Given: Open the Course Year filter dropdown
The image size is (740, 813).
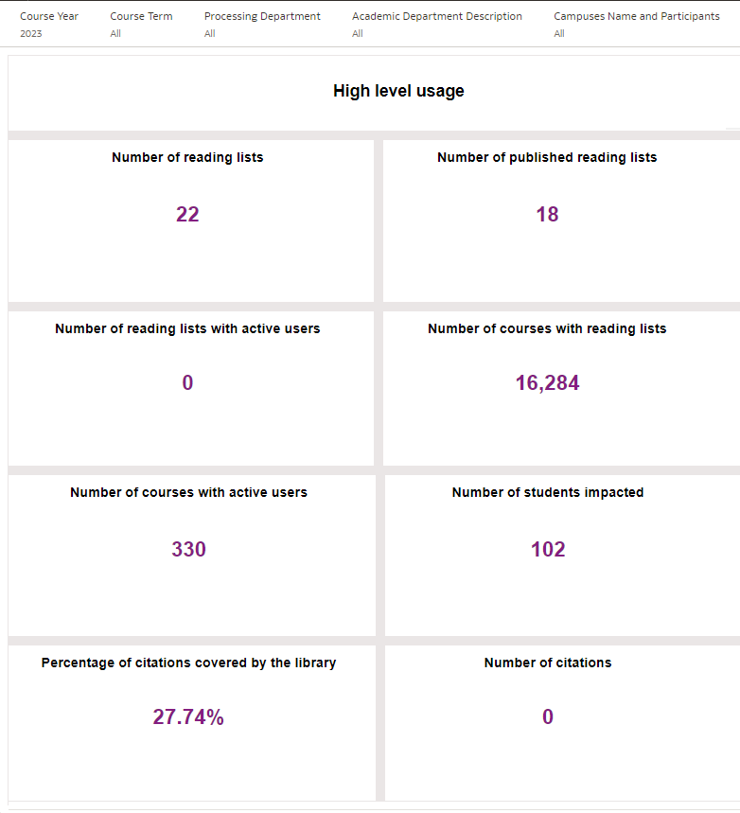Looking at the screenshot, I should coord(49,15).
